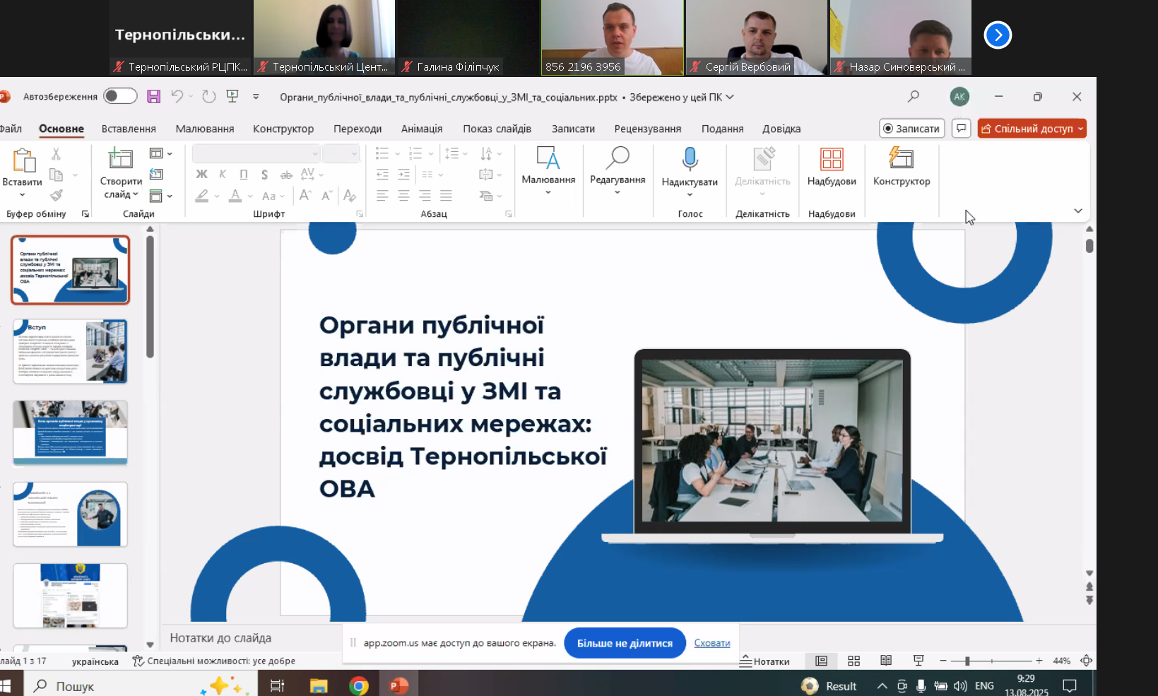
Task: Open the Малювання drawing tool icon
Action: pos(548,159)
